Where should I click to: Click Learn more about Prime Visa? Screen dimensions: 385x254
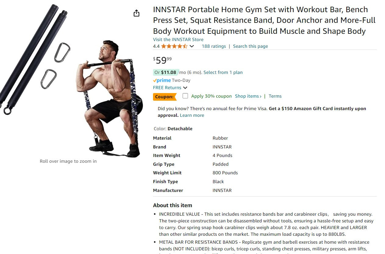(x=192, y=115)
